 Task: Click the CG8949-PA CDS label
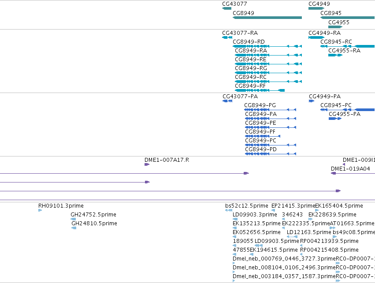click(x=261, y=114)
